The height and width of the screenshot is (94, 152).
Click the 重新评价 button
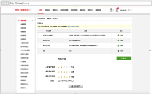[76, 86]
